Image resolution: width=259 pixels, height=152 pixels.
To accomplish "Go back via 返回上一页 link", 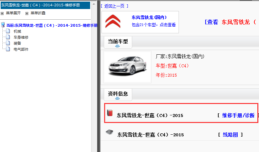I will coord(114,6).
